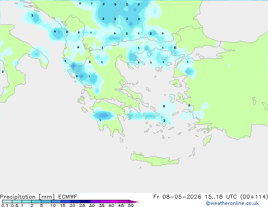
Task: Click the 'Precipitation [mm]' title text
Action: [x=27, y=197]
